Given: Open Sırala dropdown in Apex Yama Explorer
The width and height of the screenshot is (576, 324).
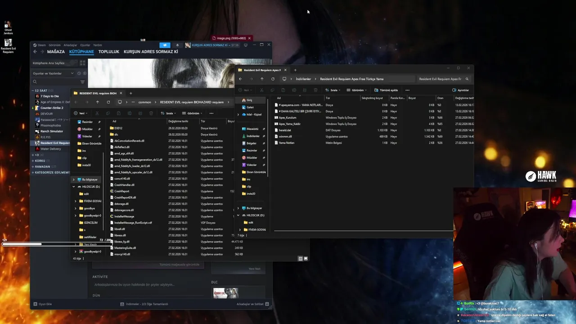Looking at the screenshot, I should pyautogui.click(x=333, y=90).
